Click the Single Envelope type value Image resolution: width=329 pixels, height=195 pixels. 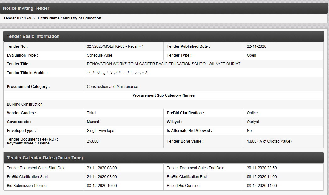point(101,131)
